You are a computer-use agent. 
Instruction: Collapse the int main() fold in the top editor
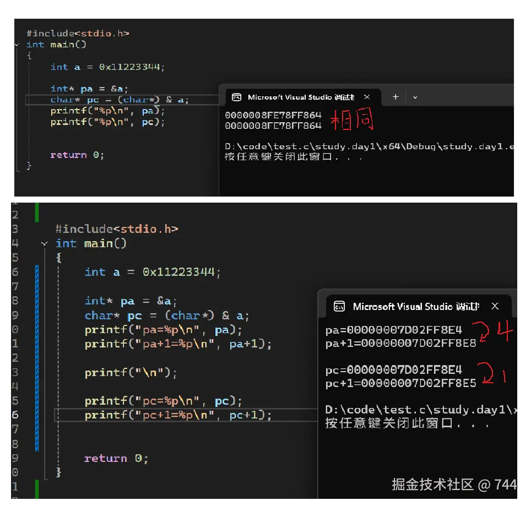coord(18,45)
